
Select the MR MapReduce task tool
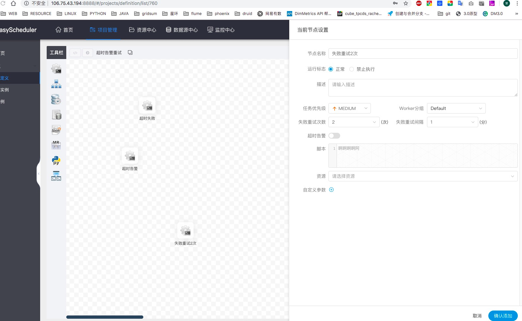click(x=56, y=145)
